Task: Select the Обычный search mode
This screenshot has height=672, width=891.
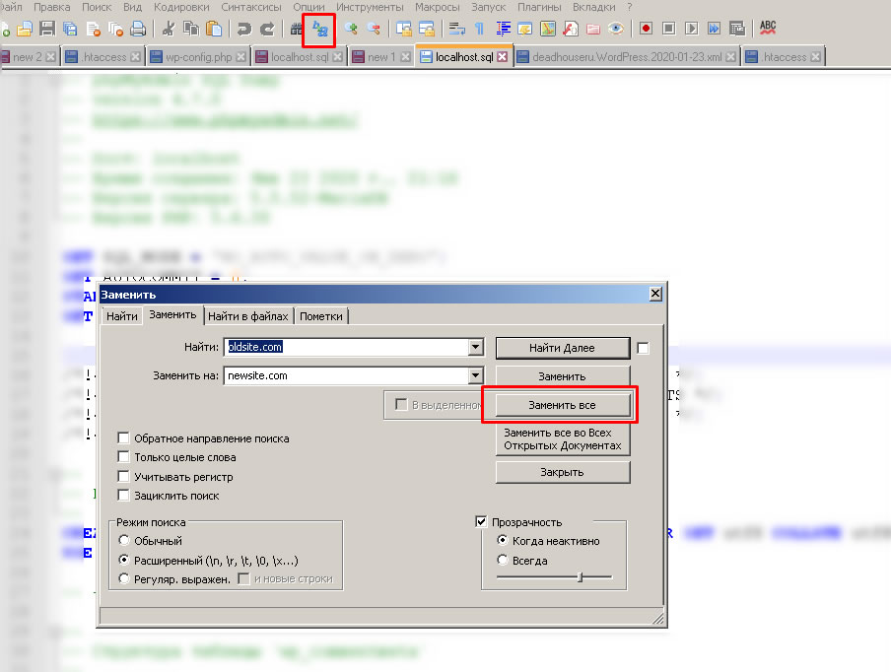Action: (124, 540)
